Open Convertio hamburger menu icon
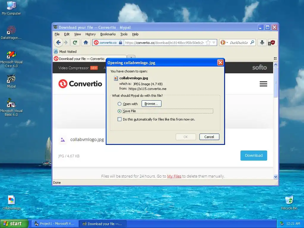Image resolution: width=304 pixels, height=228 pixels. point(263,84)
